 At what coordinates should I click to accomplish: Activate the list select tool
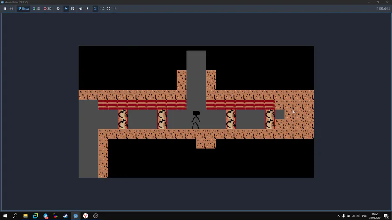pyautogui.click(x=72, y=9)
